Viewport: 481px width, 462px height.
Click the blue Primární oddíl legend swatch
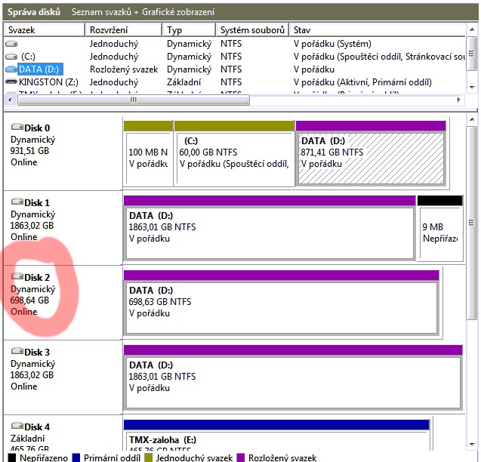pyautogui.click(x=79, y=457)
